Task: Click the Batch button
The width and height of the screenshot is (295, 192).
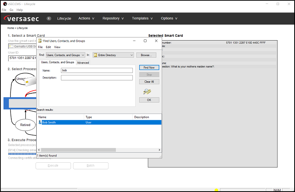Action: tap(91, 165)
